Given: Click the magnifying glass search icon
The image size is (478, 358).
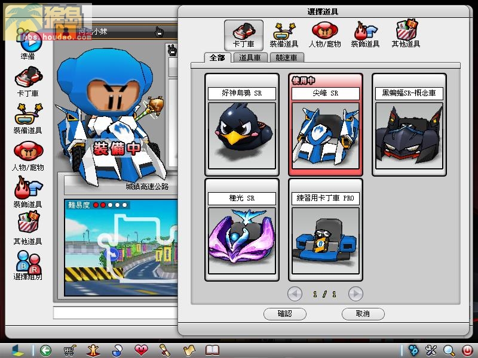Looking at the screenshot, I should [449, 351].
